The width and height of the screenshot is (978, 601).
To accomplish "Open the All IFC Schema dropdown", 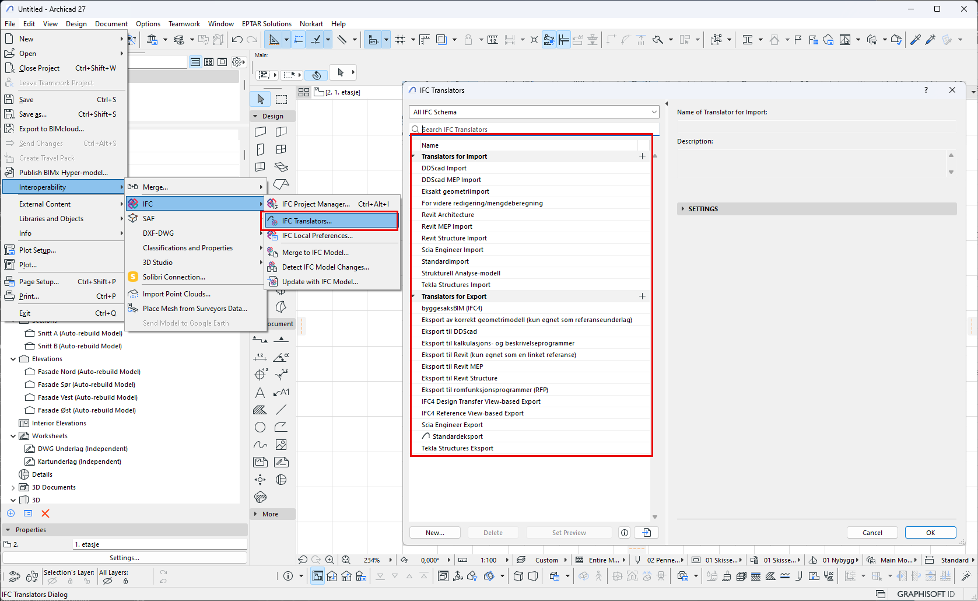I will 534,112.
